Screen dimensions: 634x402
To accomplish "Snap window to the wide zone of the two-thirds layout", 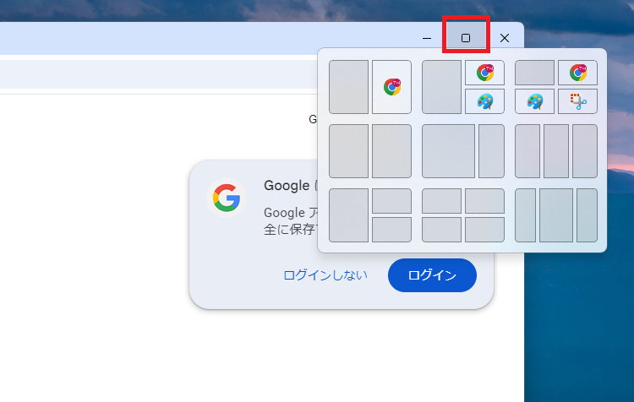I will click(448, 151).
